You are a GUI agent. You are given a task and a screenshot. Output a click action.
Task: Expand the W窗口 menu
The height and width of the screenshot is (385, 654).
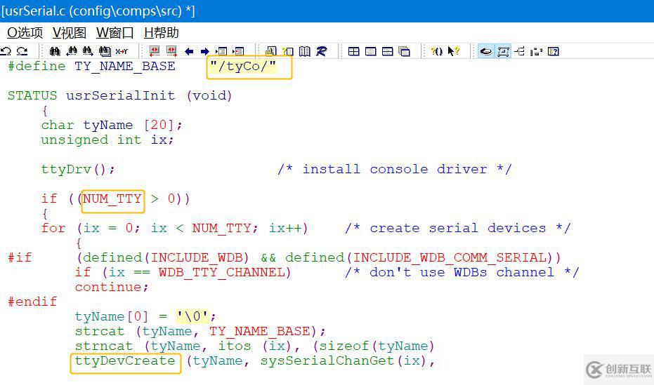pyautogui.click(x=115, y=33)
